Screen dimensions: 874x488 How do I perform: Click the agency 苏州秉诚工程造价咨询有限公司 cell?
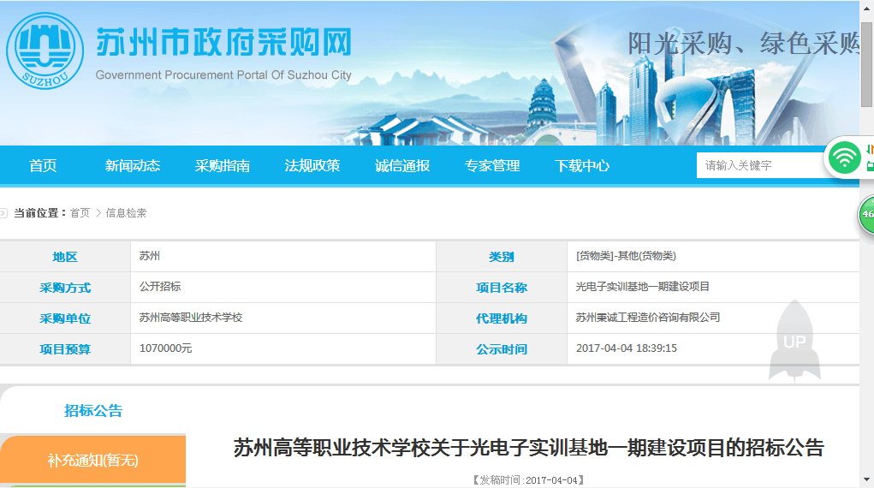click(x=648, y=318)
